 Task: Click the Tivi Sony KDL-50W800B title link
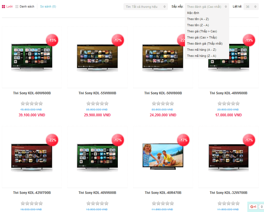pos(163,93)
